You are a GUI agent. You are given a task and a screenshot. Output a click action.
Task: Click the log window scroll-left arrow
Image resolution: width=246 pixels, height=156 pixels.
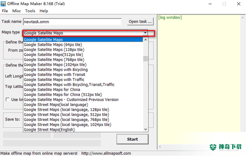point(160,147)
